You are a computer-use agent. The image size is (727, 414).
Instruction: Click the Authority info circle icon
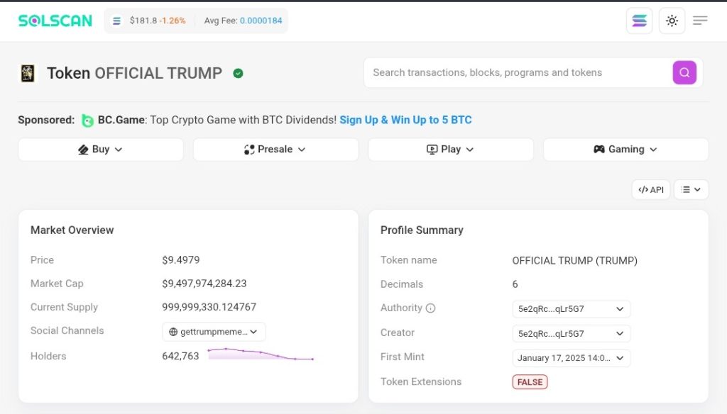point(430,308)
